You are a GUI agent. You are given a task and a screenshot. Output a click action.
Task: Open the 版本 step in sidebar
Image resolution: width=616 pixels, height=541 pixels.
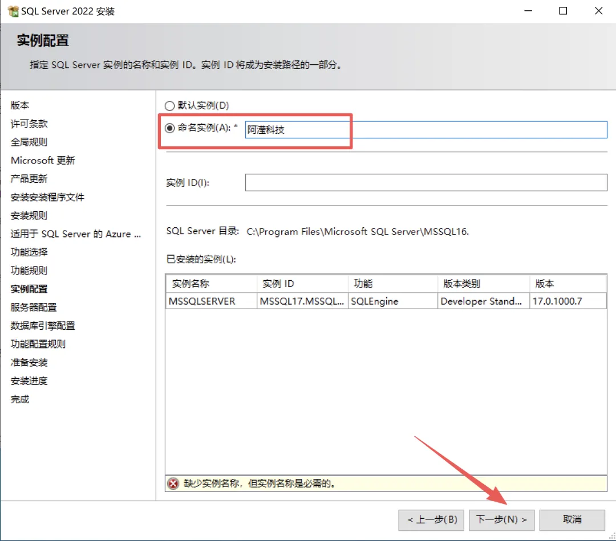coord(20,105)
